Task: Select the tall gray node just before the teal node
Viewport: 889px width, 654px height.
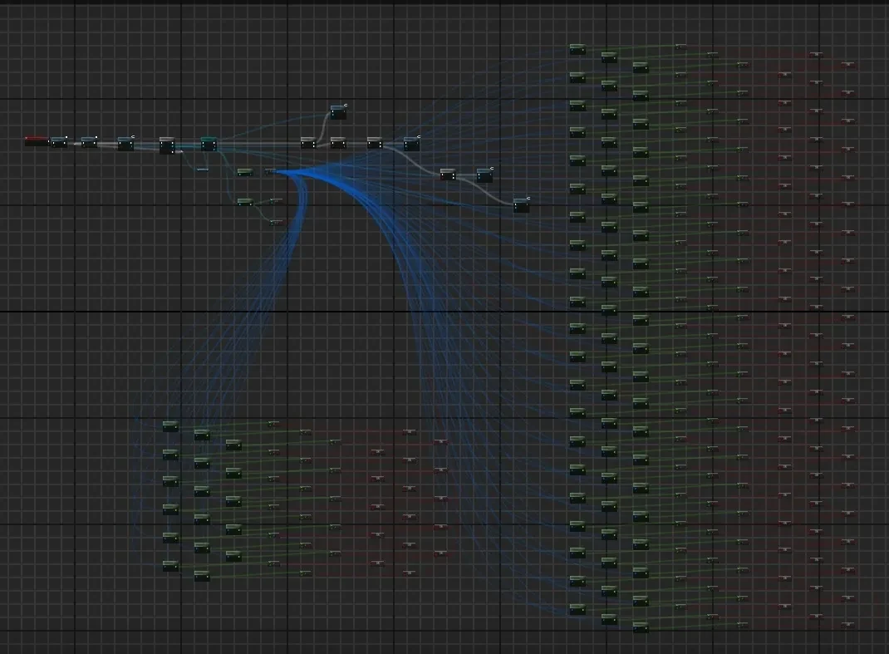Action: [167, 145]
